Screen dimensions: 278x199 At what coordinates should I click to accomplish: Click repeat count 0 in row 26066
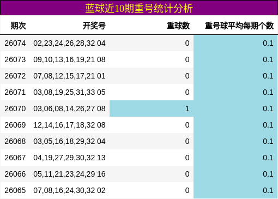tap(188, 174)
